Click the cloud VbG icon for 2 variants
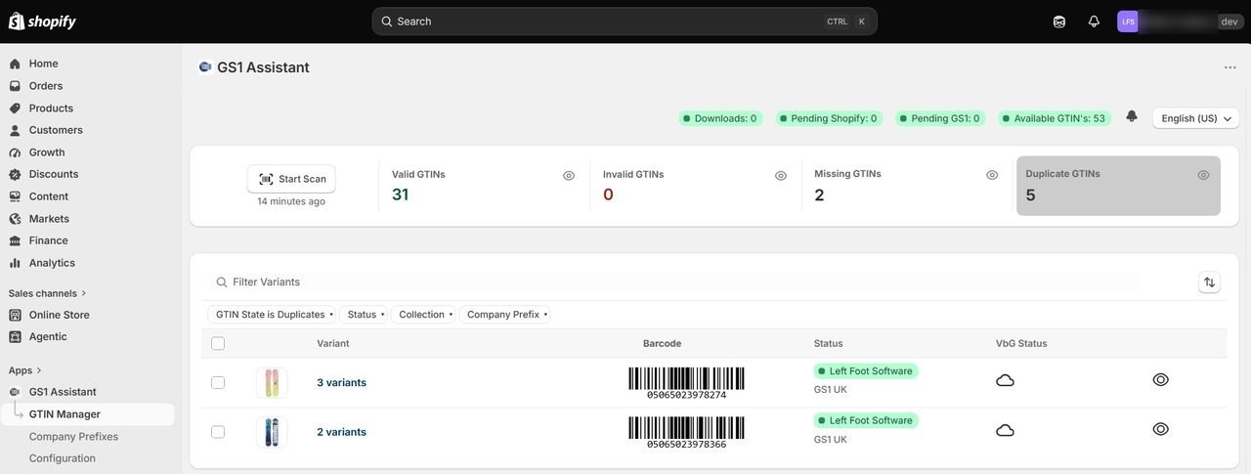1251x474 pixels. coord(1005,430)
